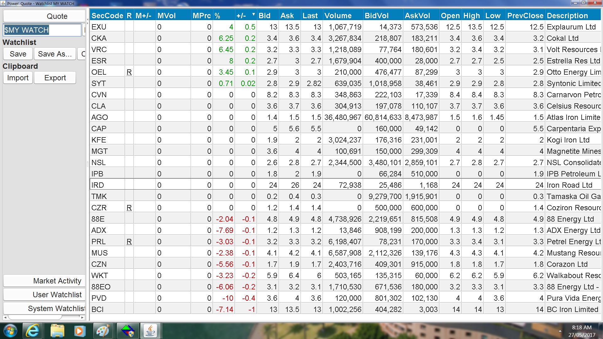
Task: Select the CKA row code
Action: click(99, 38)
